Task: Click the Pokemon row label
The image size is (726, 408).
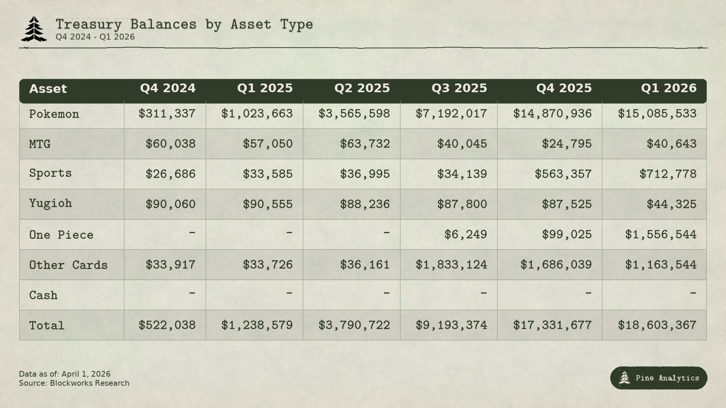Action: point(54,114)
